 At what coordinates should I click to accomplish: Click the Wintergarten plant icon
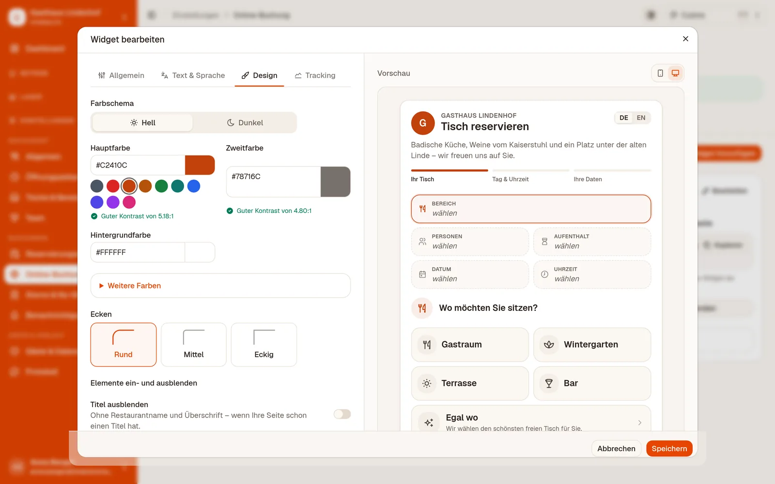tap(549, 345)
